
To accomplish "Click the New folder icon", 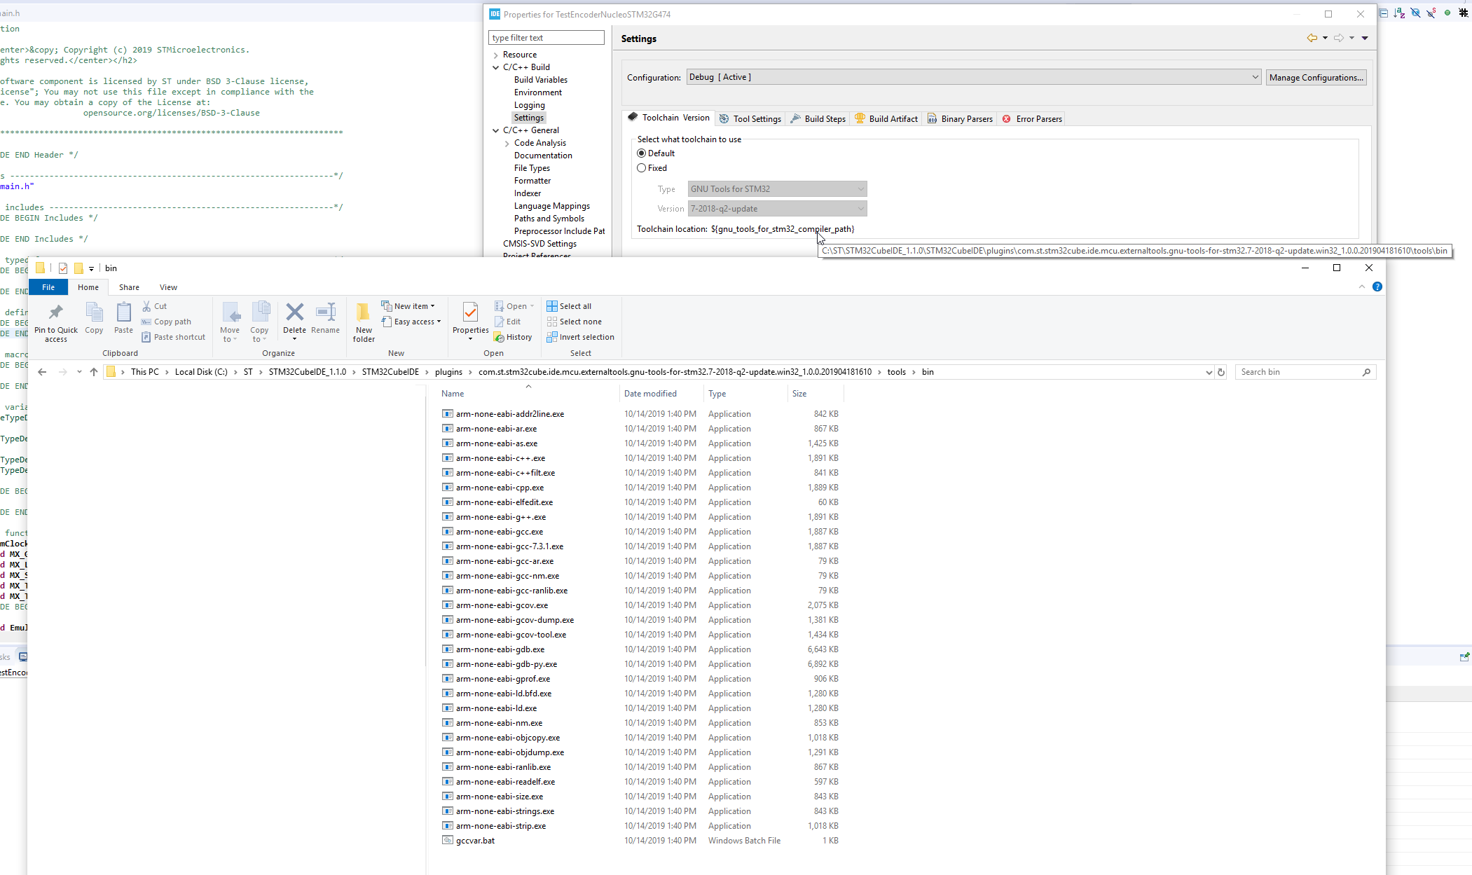I will pos(363,312).
